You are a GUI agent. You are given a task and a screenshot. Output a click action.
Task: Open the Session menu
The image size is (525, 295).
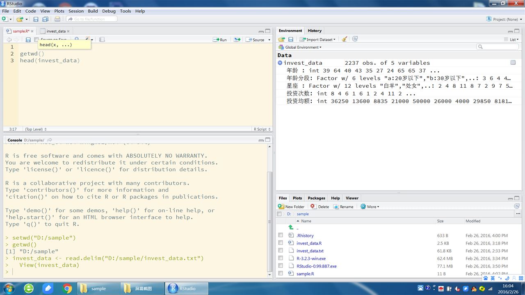click(x=76, y=11)
